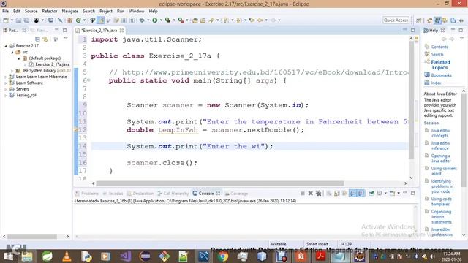This screenshot has width=468, height=263.
Task: Open Search link in Help panel
Action: pos(437,54)
